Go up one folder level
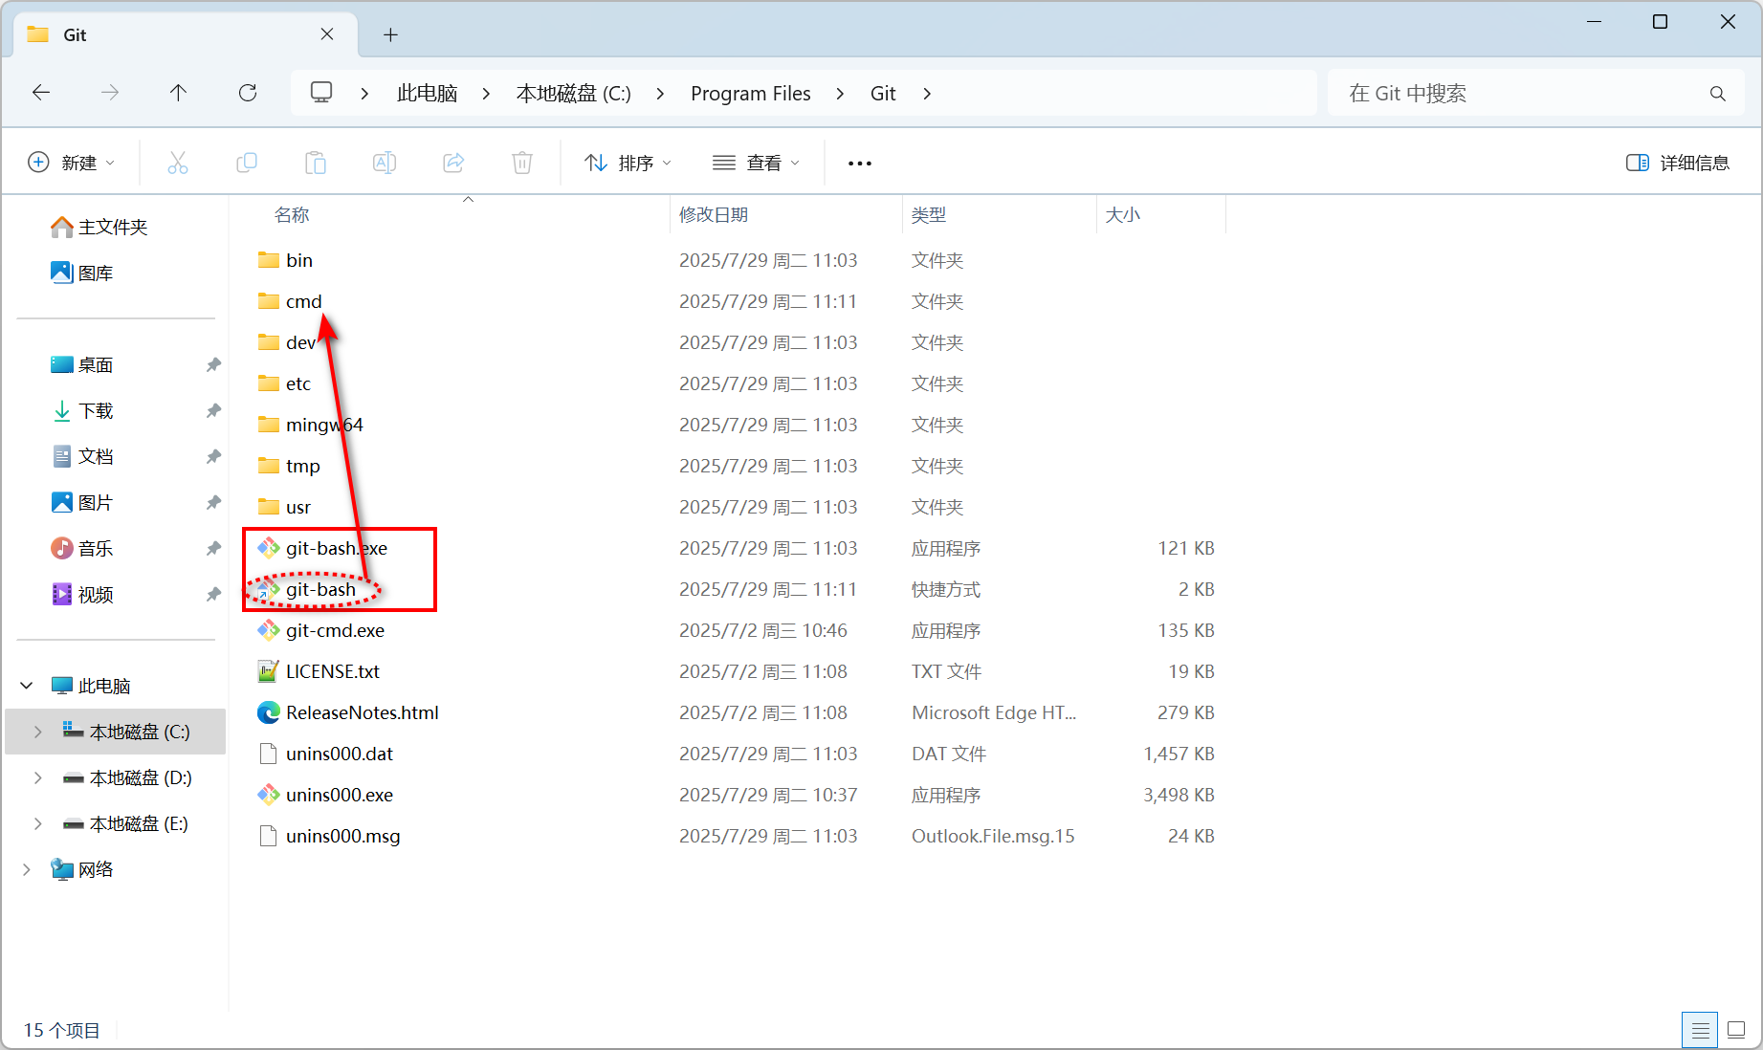The image size is (1763, 1050). (178, 93)
